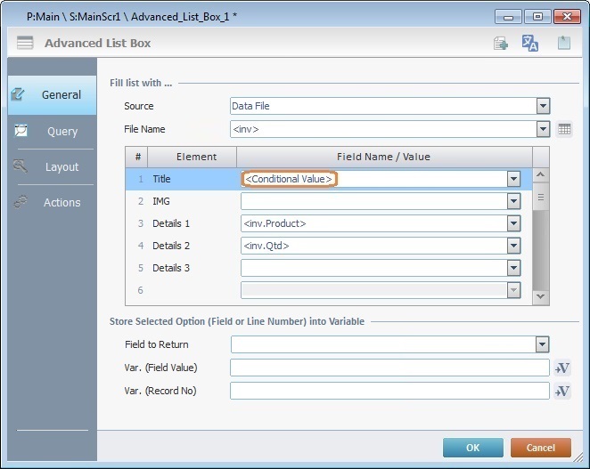Open the File Name dropdown arrow
The height and width of the screenshot is (469, 590).
[x=543, y=129]
